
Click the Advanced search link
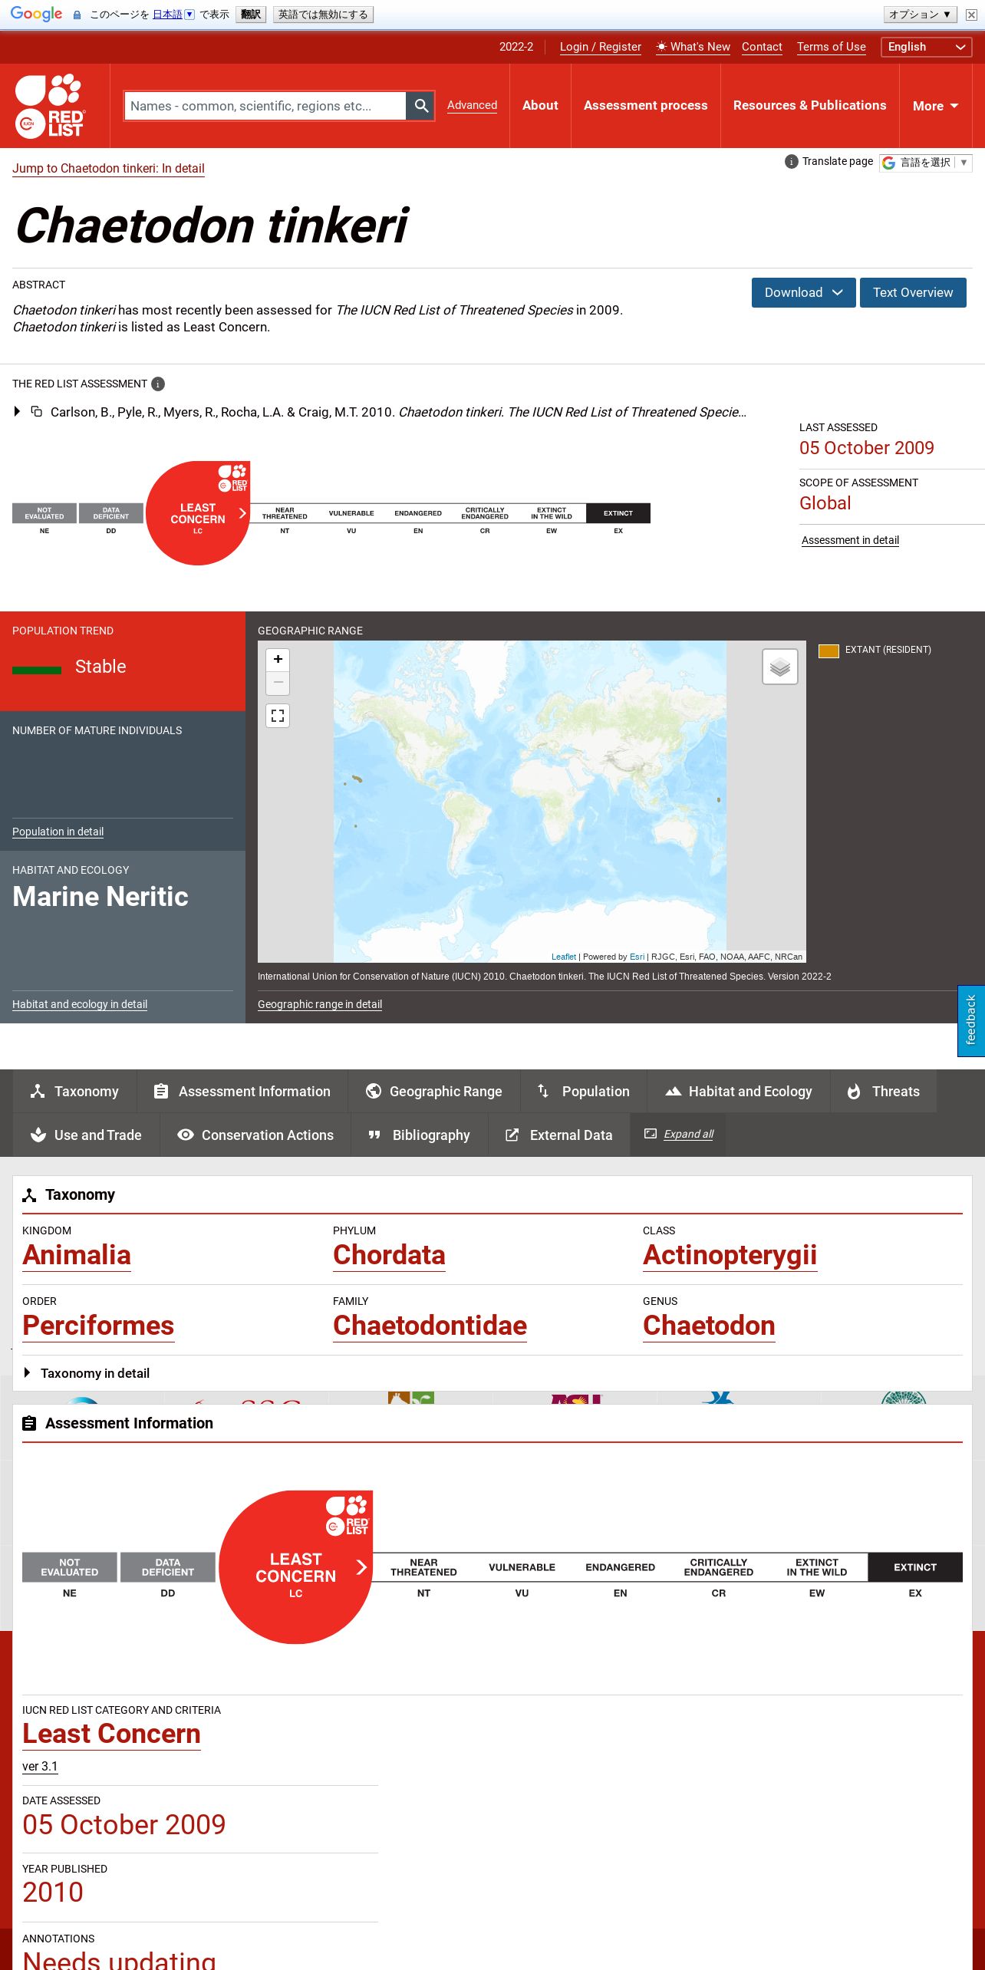click(472, 106)
